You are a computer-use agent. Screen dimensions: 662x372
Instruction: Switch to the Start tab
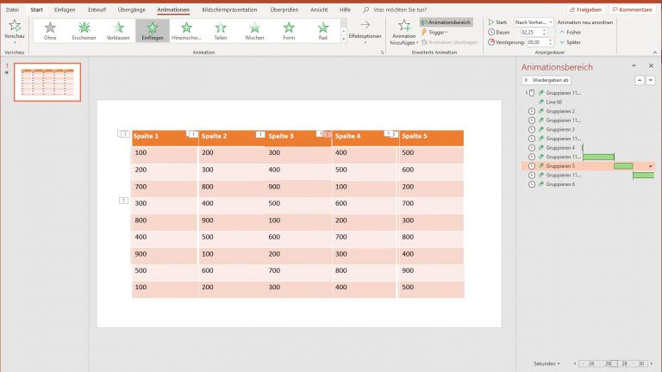point(37,9)
